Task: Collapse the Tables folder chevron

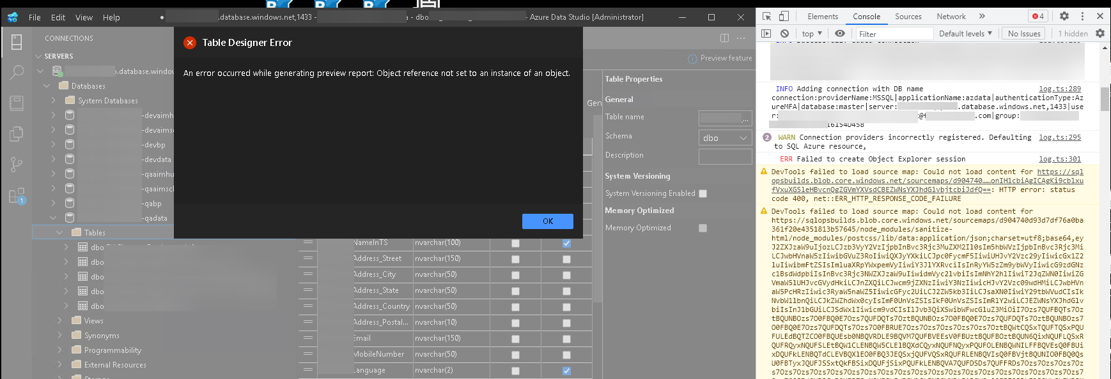Action: pos(59,232)
